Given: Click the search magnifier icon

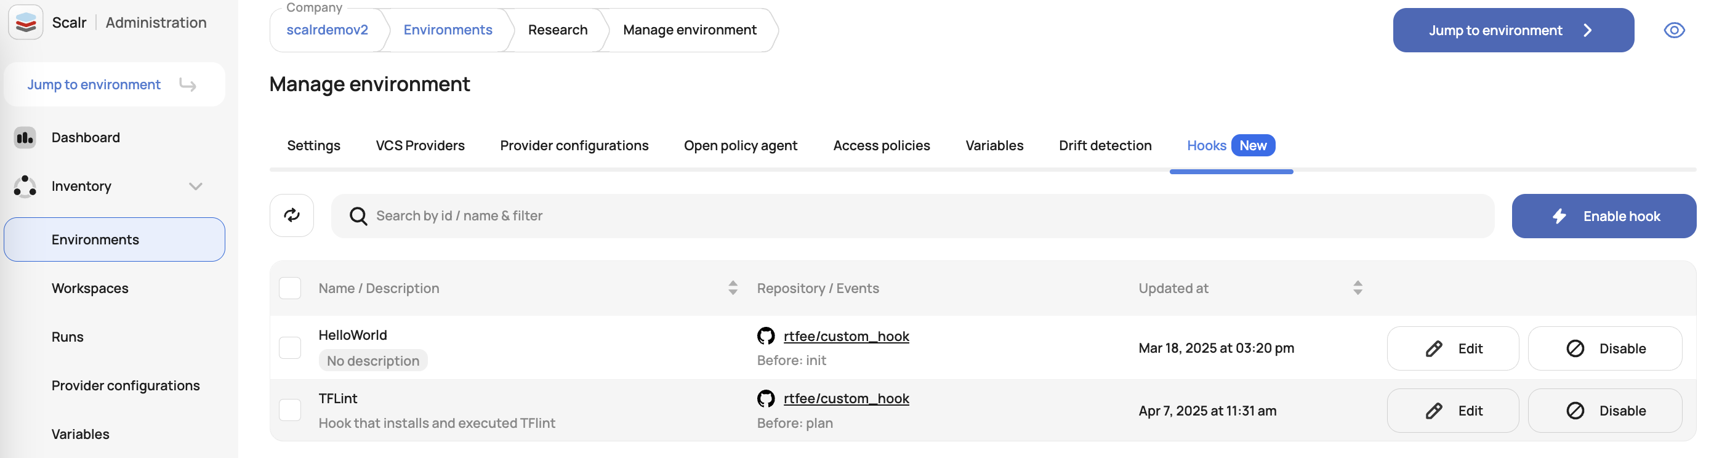Looking at the screenshot, I should pyautogui.click(x=358, y=215).
